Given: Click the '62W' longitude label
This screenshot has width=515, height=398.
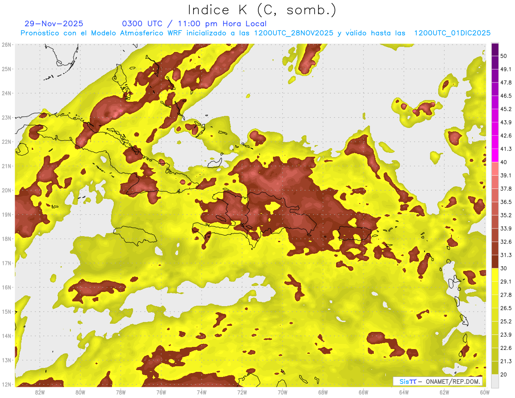Looking at the screenshot, I should (444, 392).
